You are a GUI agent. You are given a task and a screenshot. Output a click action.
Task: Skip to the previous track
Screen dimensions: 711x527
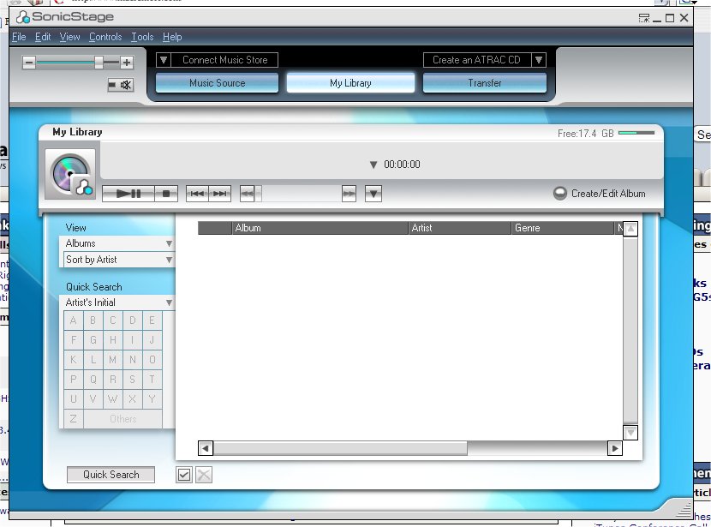197,194
